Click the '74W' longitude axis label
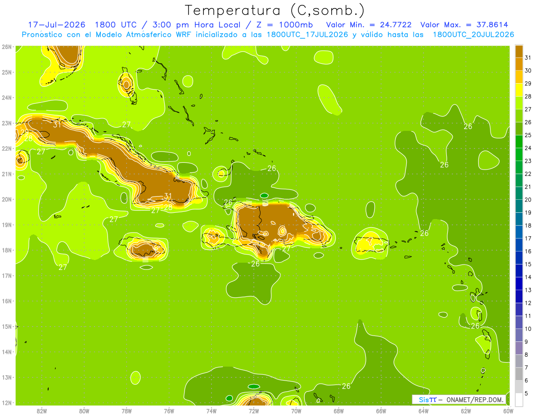 (211, 411)
